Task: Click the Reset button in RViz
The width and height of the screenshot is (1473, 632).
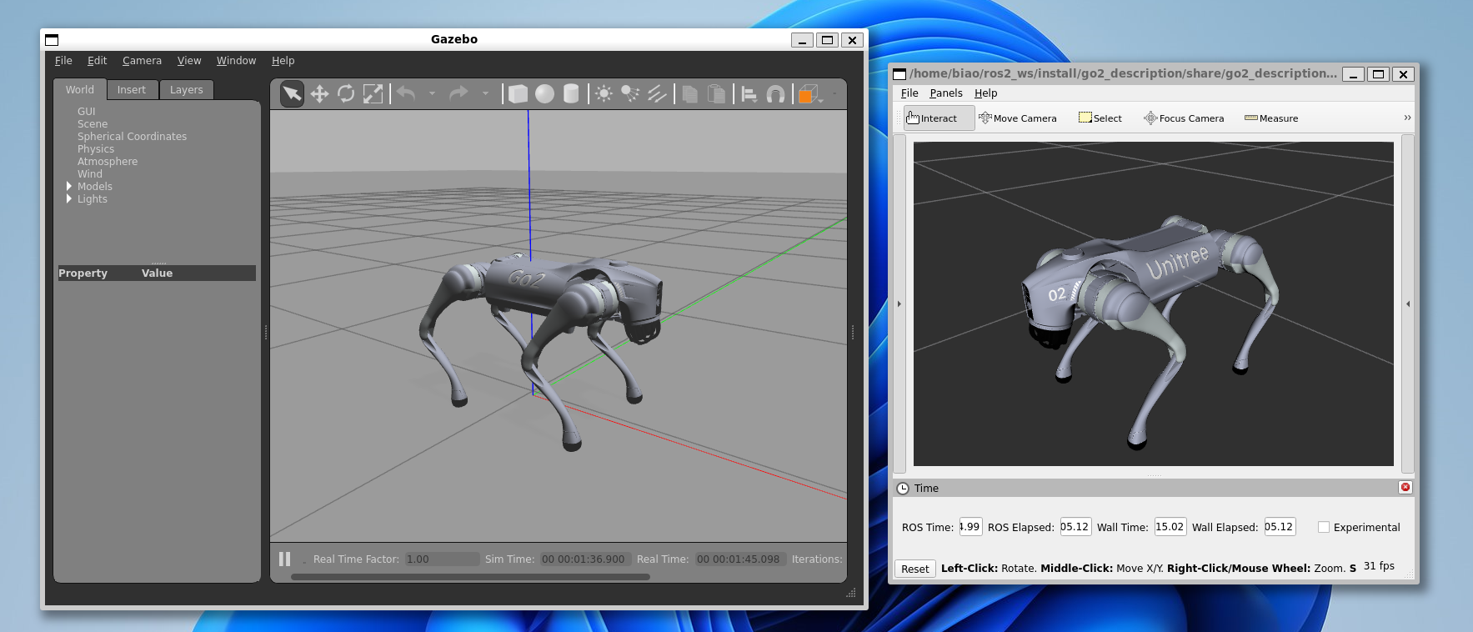Action: 914,569
